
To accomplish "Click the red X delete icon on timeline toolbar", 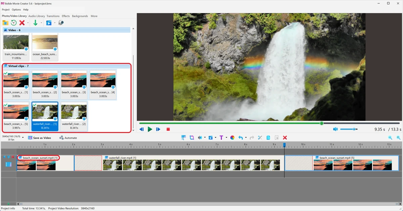I will (285, 138).
